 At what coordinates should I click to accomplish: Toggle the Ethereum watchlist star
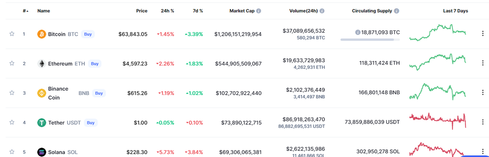point(12,63)
